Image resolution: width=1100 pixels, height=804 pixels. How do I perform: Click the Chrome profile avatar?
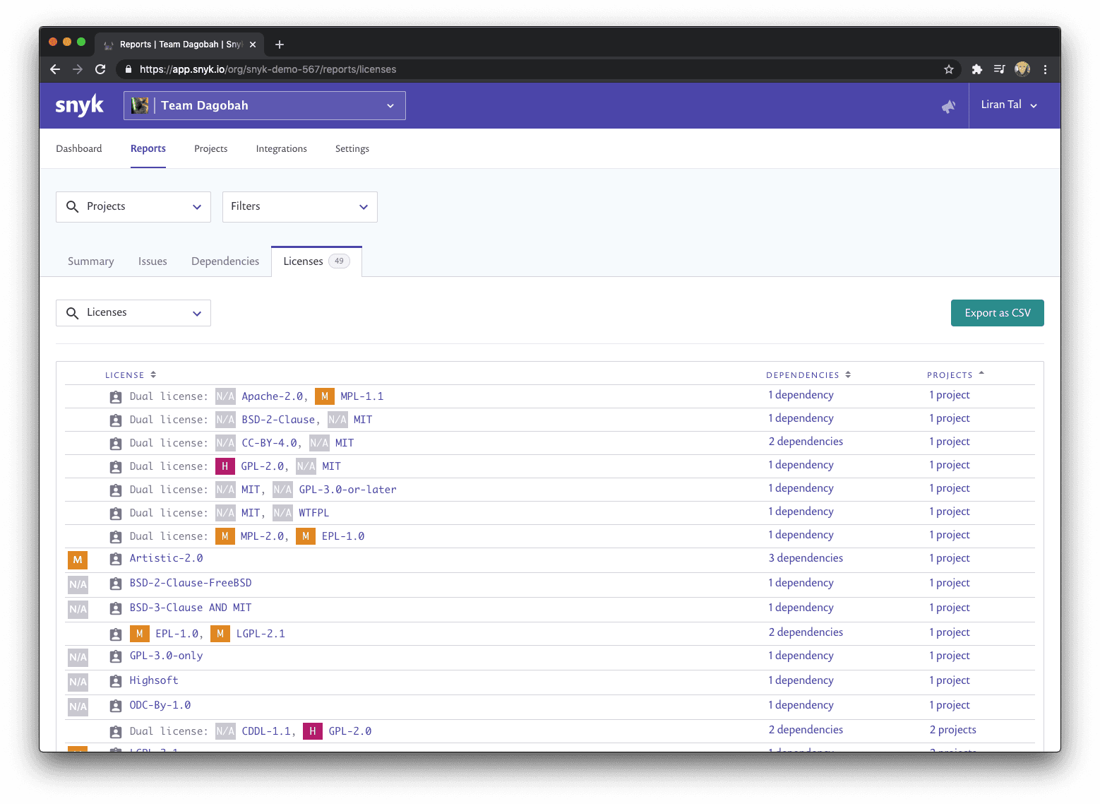pos(1022,69)
